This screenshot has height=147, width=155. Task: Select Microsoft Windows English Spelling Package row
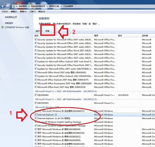95,122
